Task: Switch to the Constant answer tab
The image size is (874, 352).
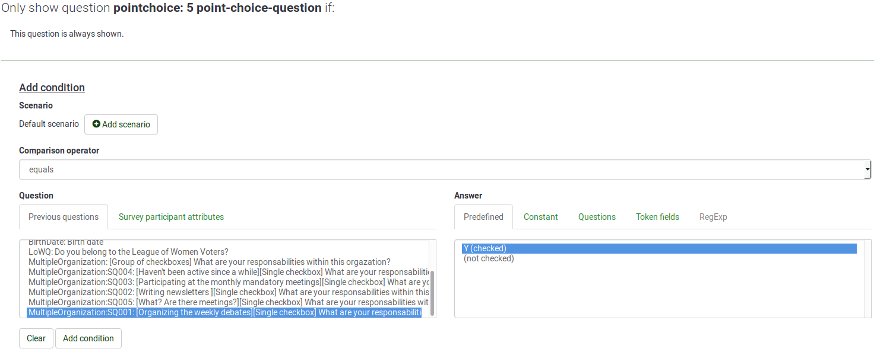Action: coord(540,217)
